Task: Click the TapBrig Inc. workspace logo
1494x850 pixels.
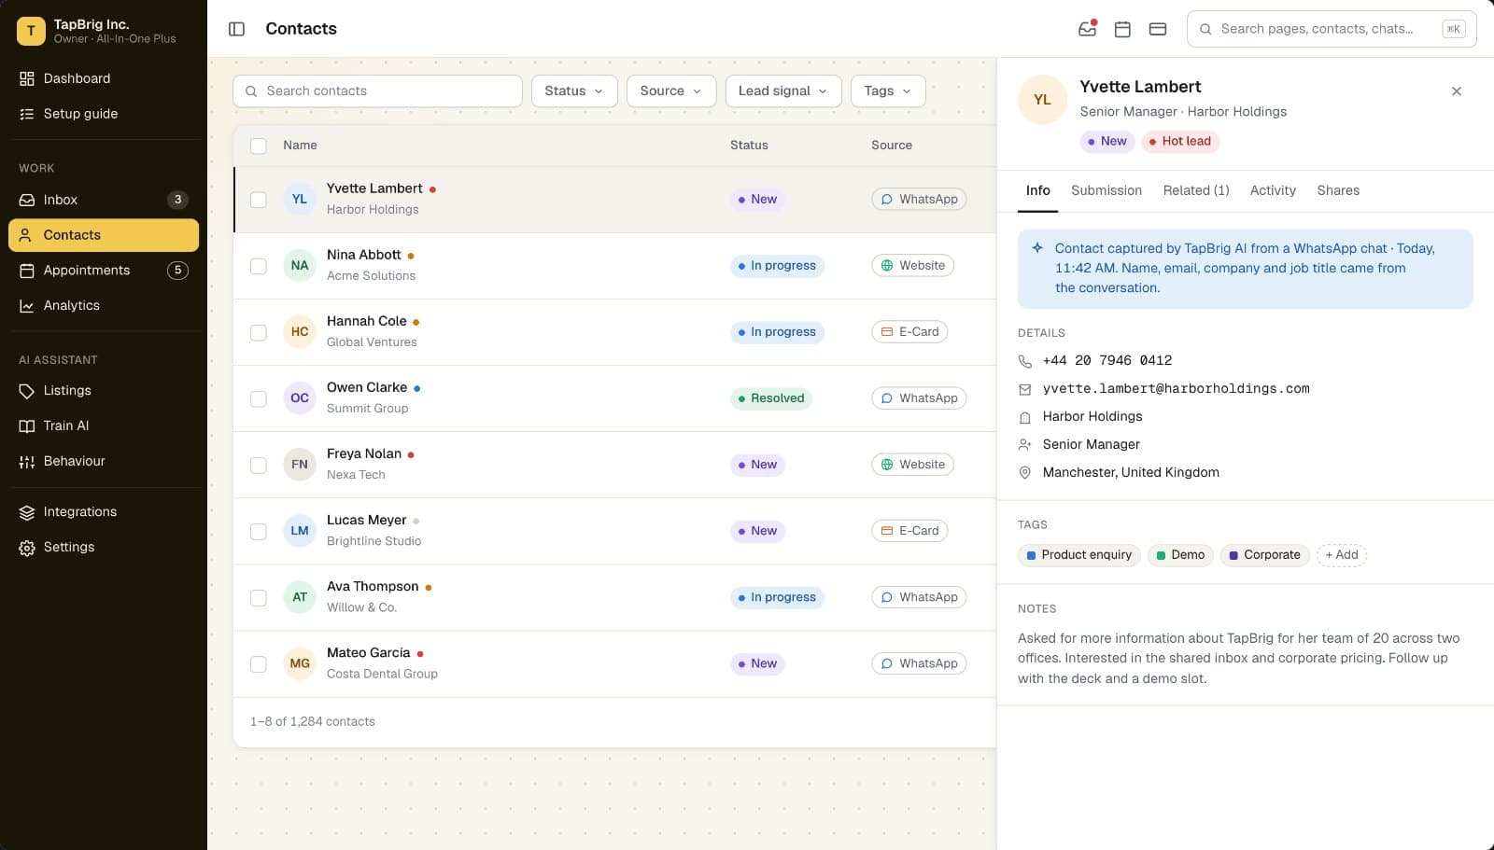Action: 31,31
